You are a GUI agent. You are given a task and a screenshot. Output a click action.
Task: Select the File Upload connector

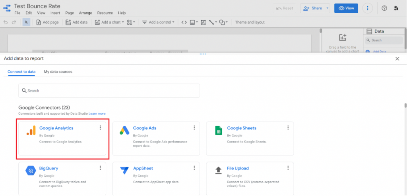point(250,179)
